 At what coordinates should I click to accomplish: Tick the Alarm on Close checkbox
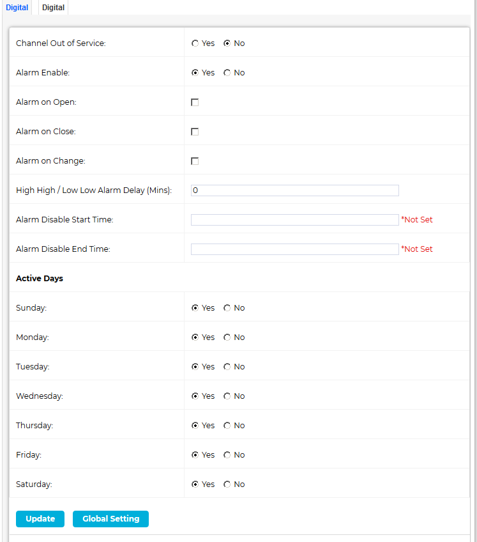tap(195, 132)
